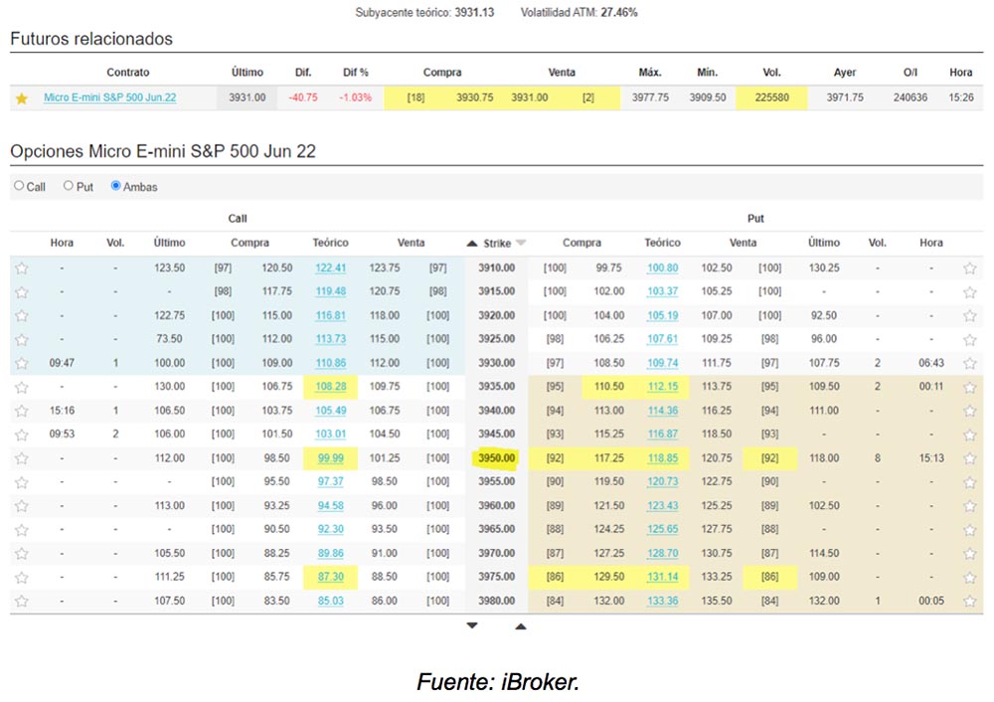Screen dimensions: 994x702
Task: Open put theoretical price 123.43
Action: pyautogui.click(x=662, y=505)
